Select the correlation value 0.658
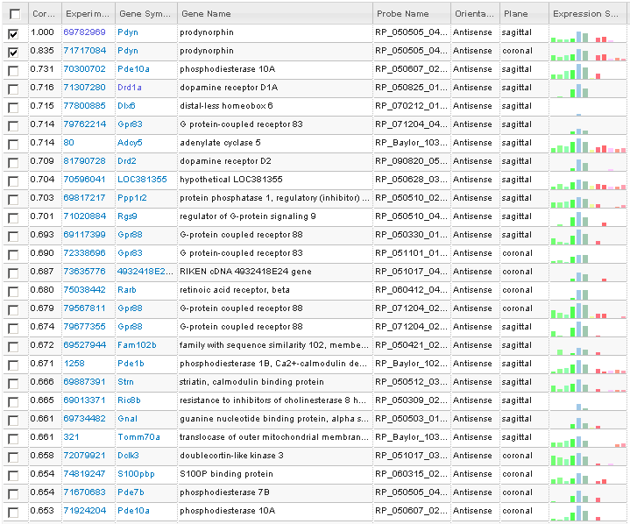630x524 pixels. tap(42, 456)
